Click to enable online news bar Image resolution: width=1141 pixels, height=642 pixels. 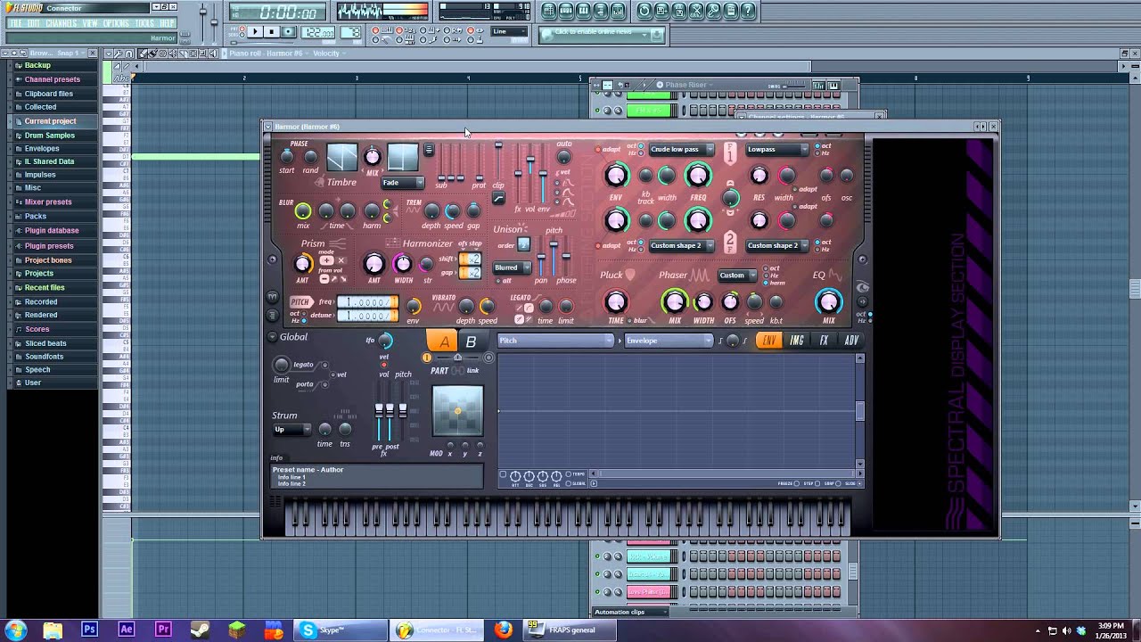[x=602, y=34]
